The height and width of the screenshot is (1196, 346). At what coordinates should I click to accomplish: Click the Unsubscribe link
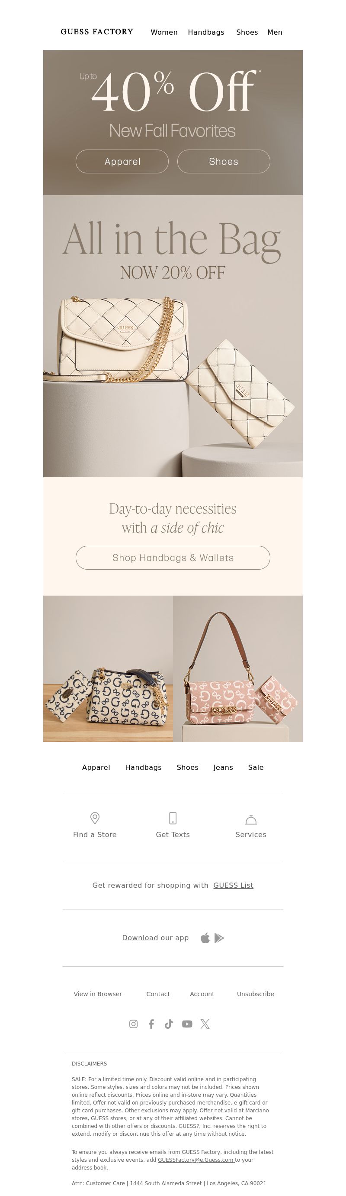coord(255,994)
